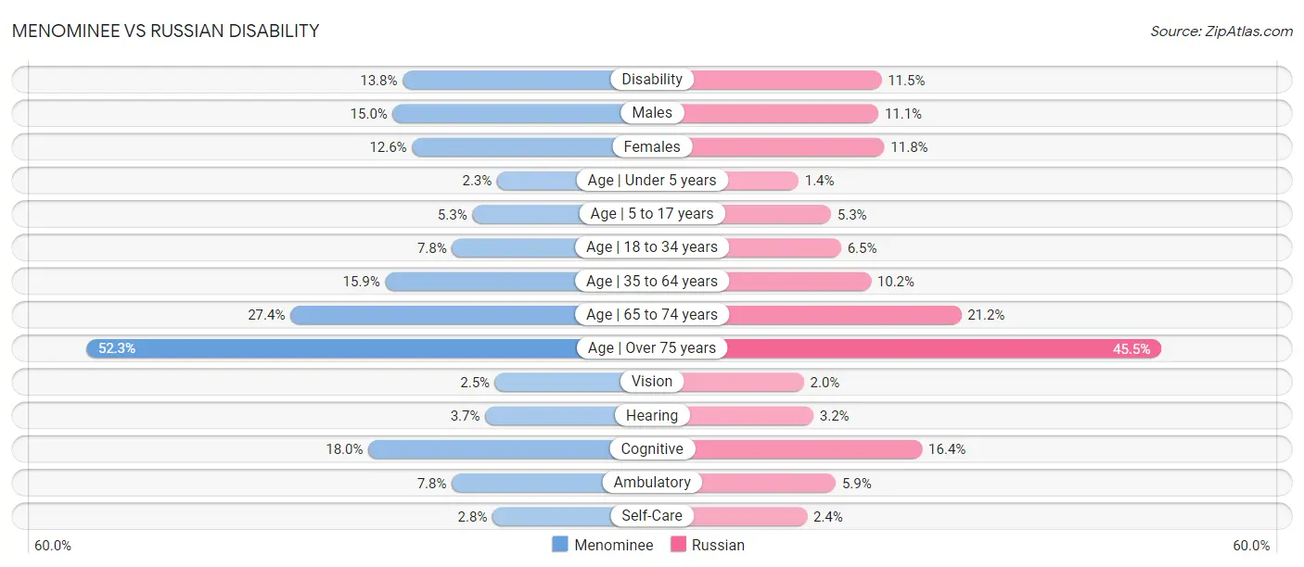Open the ZipAtlas.com source link
Screen dimensions: 1304x567
1221,31
